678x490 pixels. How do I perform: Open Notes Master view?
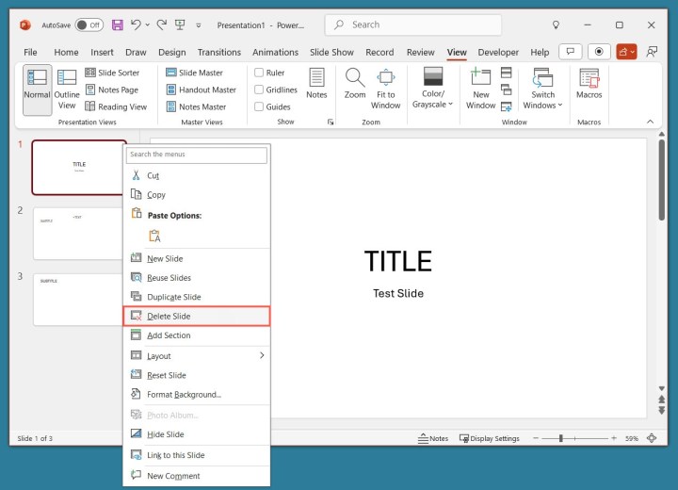pyautogui.click(x=196, y=106)
